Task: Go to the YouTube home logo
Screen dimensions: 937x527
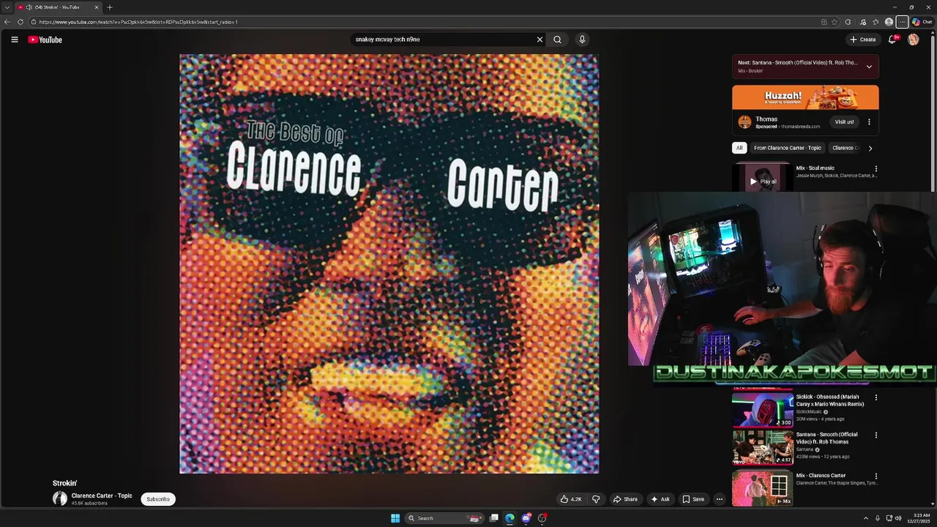Action: tap(45, 40)
